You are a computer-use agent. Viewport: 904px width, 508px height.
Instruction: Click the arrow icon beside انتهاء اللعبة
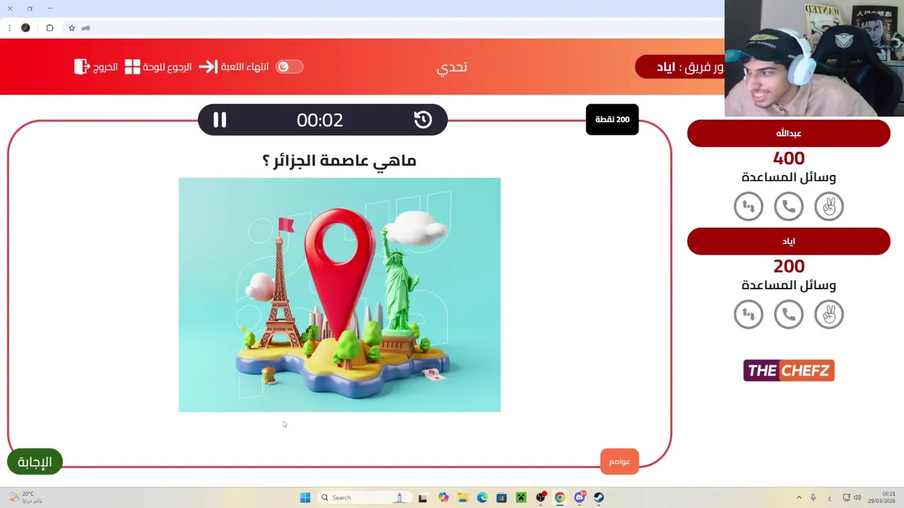(208, 67)
